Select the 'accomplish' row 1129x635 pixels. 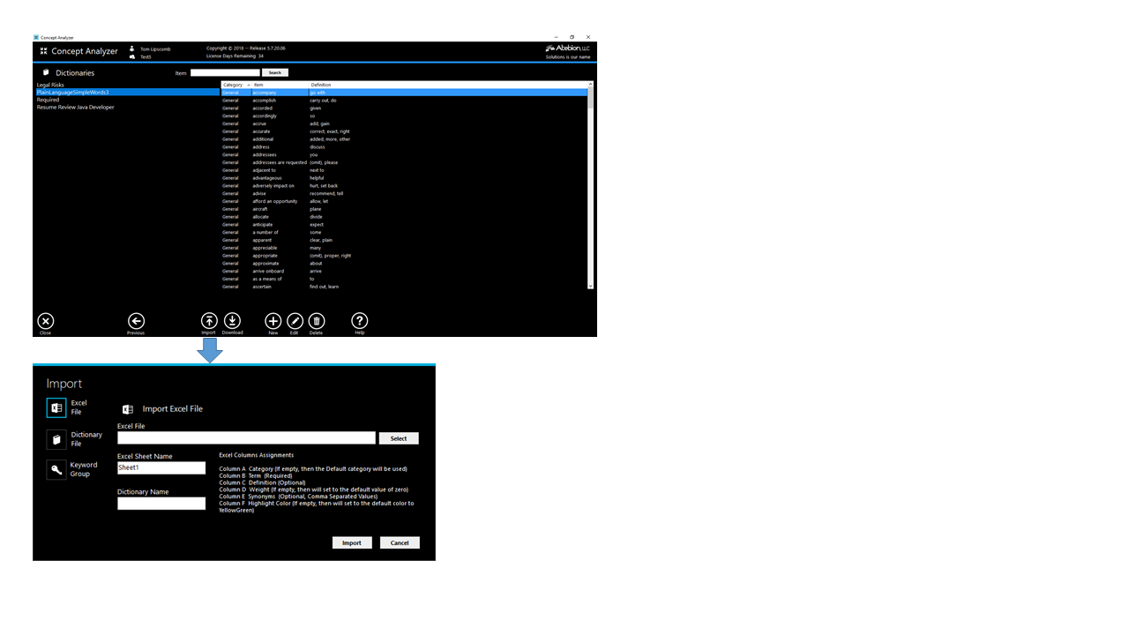(404, 101)
